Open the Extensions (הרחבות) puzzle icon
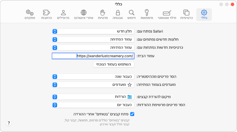 [47, 14]
